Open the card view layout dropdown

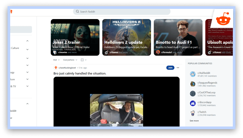point(83,60)
